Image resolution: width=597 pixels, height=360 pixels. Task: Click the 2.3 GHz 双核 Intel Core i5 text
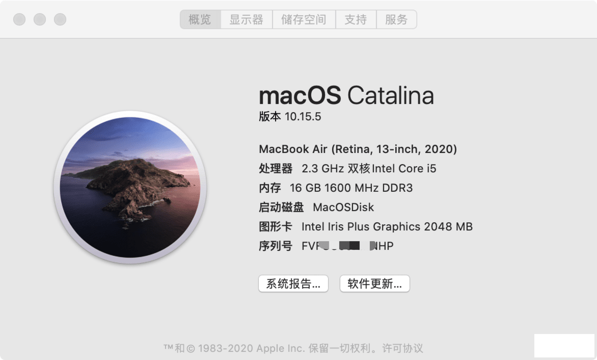(369, 168)
